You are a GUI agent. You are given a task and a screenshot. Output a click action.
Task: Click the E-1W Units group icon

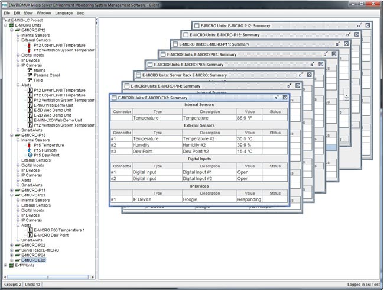pos(11,265)
